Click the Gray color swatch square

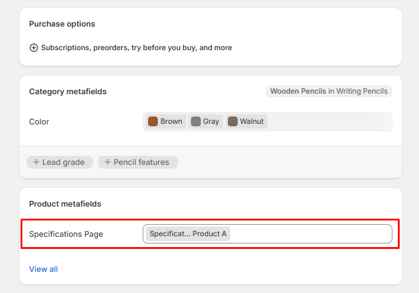pyautogui.click(x=196, y=121)
